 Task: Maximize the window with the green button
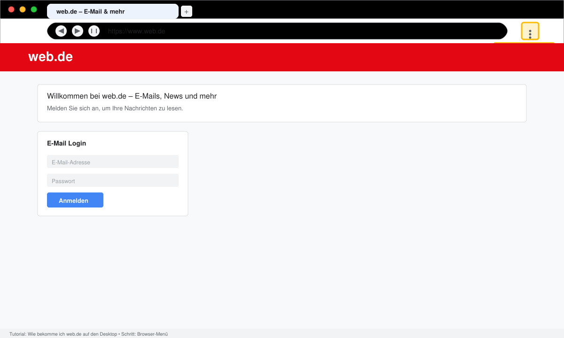pyautogui.click(x=34, y=9)
